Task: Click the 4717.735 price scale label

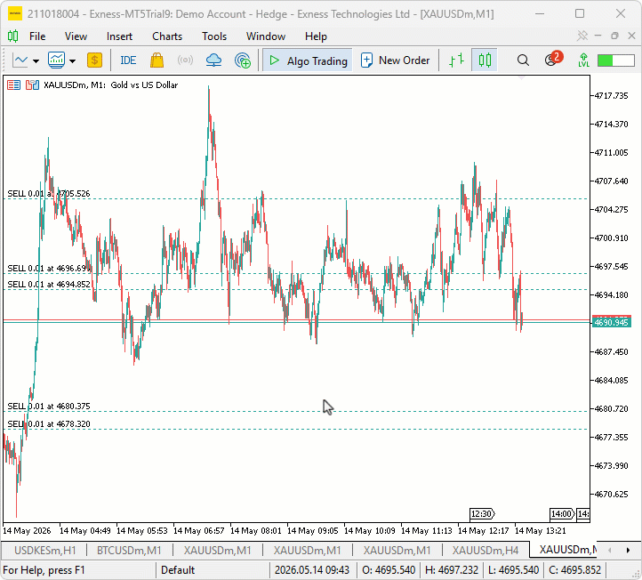Action: pos(611,96)
